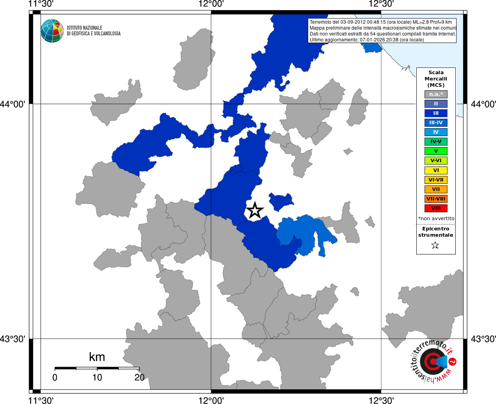The width and height of the screenshot is (496, 404).
Task: Select the III-IV intensity legend swatch
Action: (436, 123)
